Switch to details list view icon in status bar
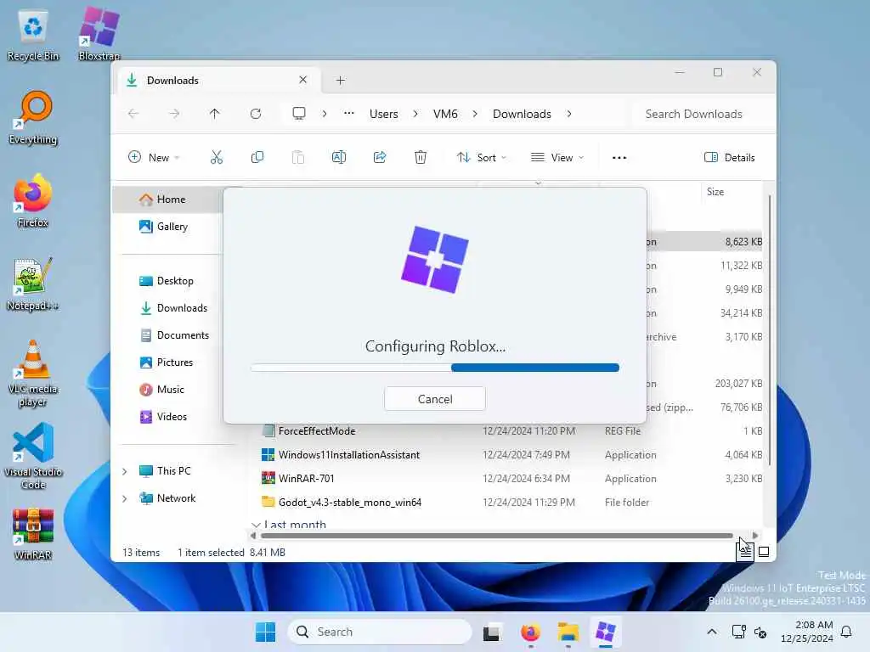 [x=744, y=552]
